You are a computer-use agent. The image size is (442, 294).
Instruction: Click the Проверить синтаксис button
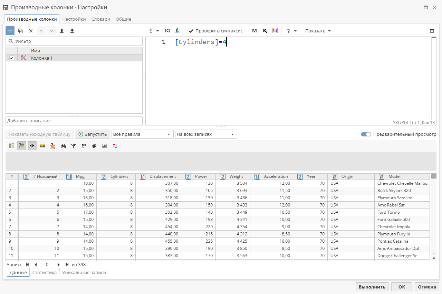coord(216,31)
